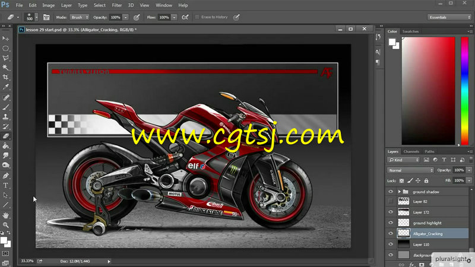Hide the ground shadow group
475x267 pixels.
[x=391, y=192]
